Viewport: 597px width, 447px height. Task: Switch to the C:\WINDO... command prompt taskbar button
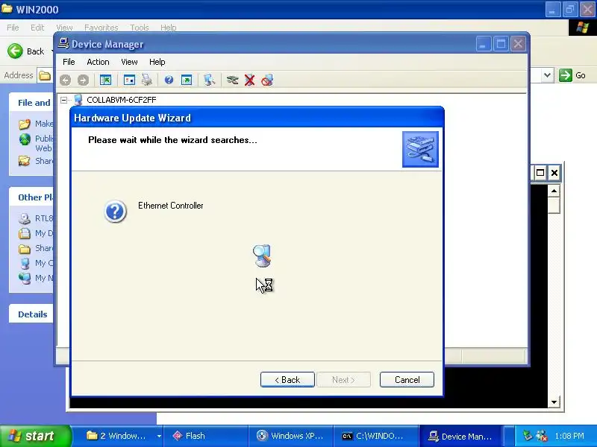click(x=376, y=436)
